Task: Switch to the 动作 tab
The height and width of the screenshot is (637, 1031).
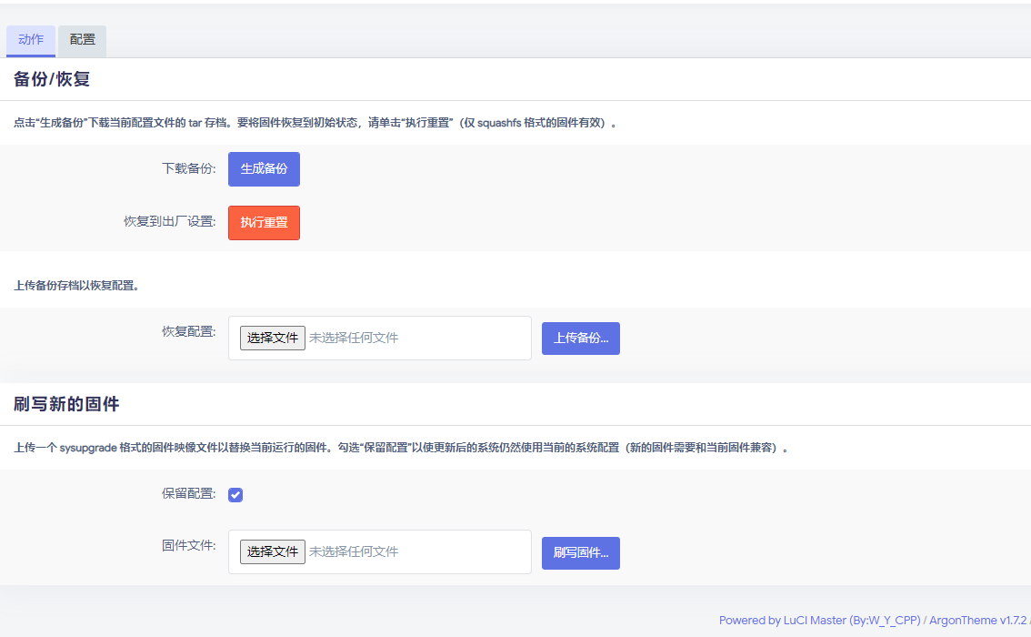Action: (30, 40)
